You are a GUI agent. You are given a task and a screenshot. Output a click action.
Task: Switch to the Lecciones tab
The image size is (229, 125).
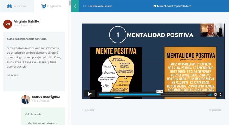[17, 6]
